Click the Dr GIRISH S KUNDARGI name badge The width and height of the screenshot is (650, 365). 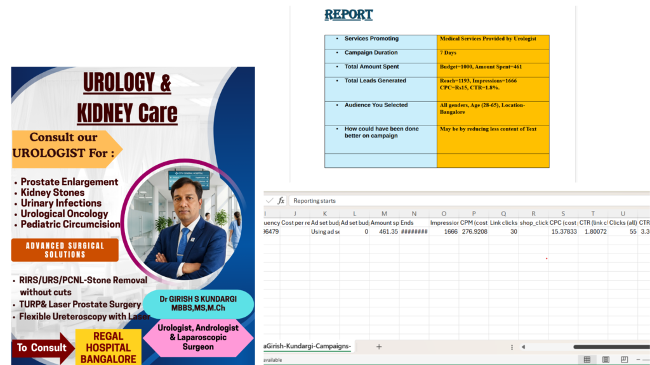198,304
